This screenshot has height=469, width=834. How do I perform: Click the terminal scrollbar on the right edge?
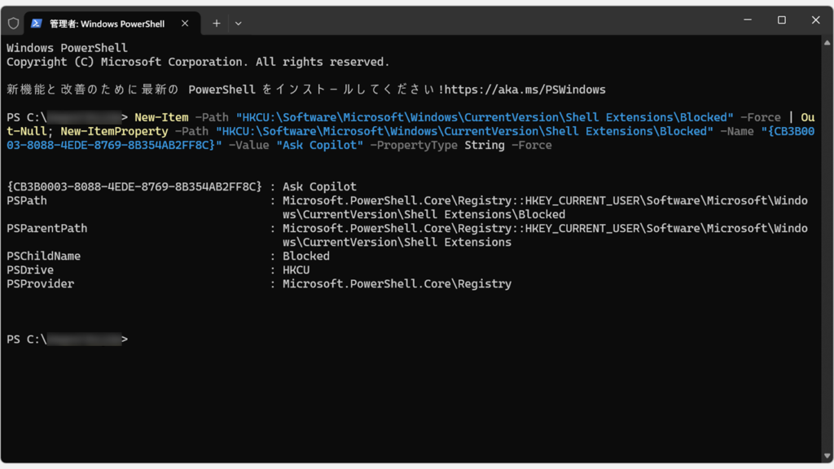pyautogui.click(x=828, y=244)
